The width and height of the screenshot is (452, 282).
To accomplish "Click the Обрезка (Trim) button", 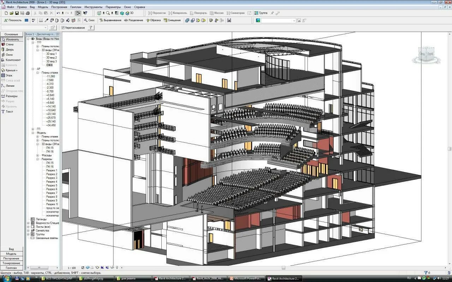I will (153, 20).
